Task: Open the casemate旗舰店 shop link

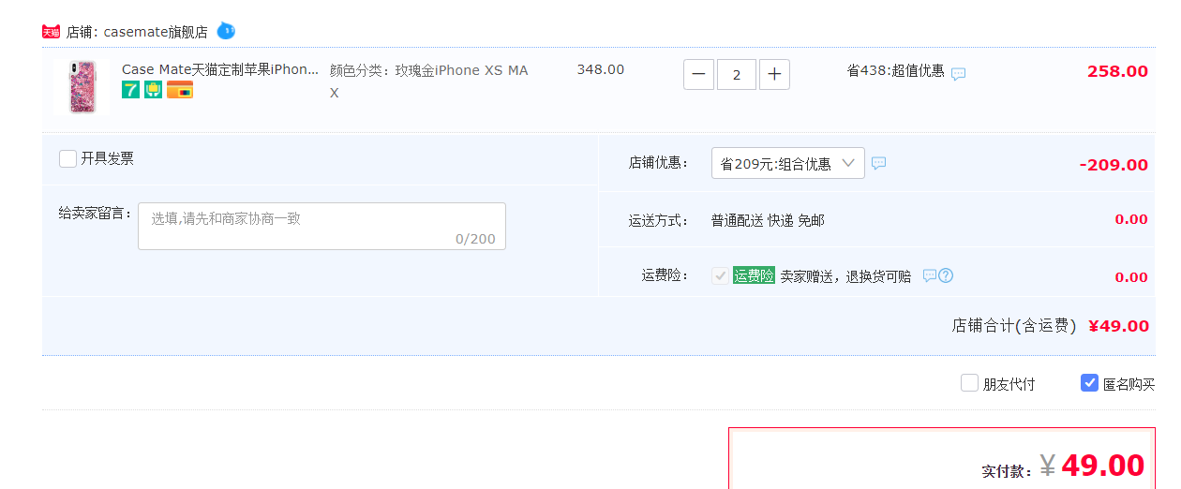Action: (x=156, y=32)
